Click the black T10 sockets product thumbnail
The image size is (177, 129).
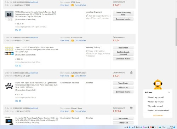coord(9,86)
